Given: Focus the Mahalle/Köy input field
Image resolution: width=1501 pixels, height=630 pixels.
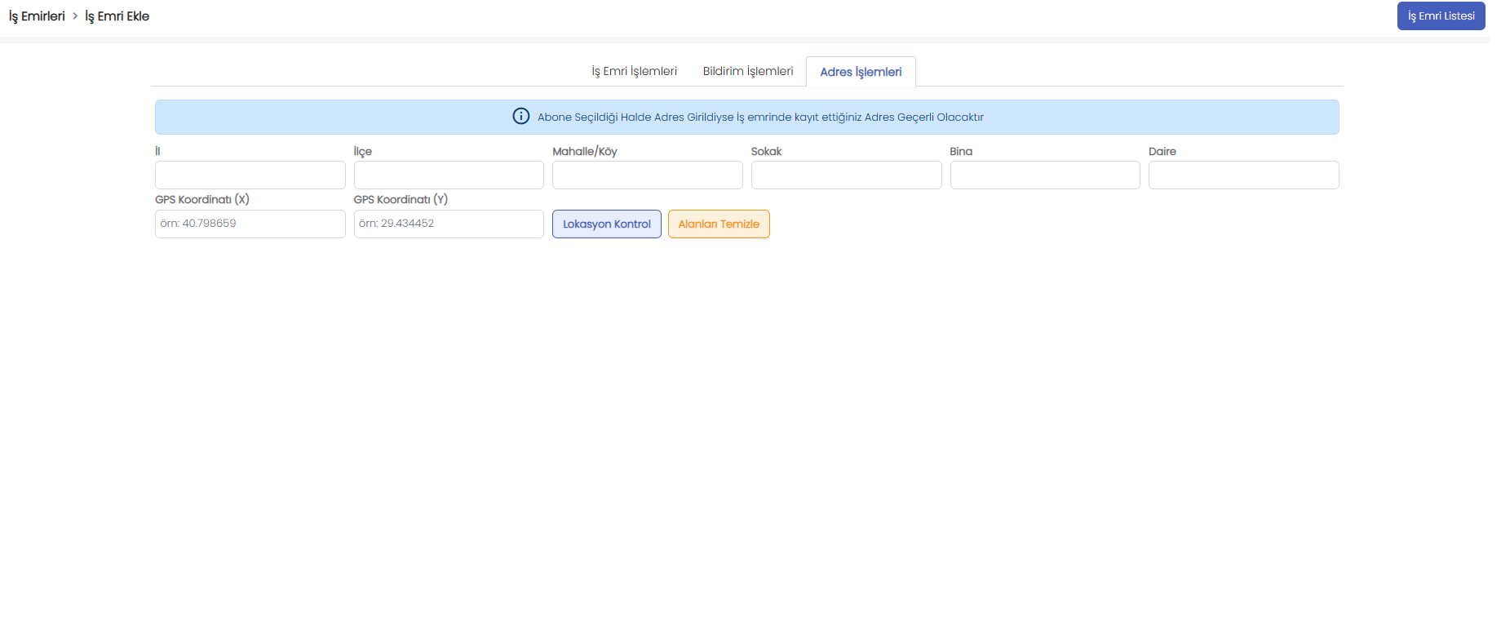Looking at the screenshot, I should (647, 175).
